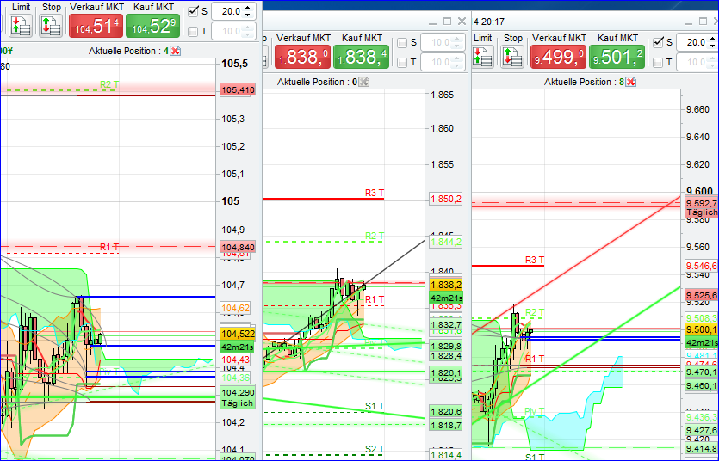The height and width of the screenshot is (461, 719).
Task: Enable the S checkbox in middle chart
Action: click(x=403, y=43)
